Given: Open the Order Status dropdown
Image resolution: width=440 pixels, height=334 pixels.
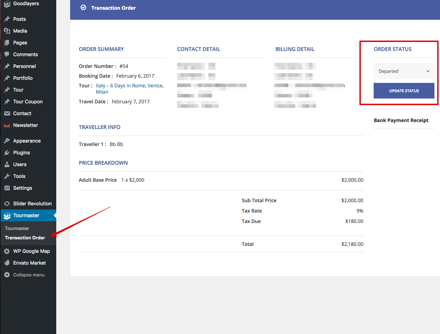Looking at the screenshot, I should (404, 71).
